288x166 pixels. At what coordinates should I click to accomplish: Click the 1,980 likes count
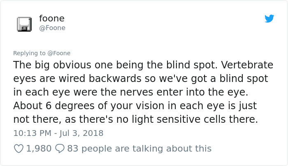[39, 149]
